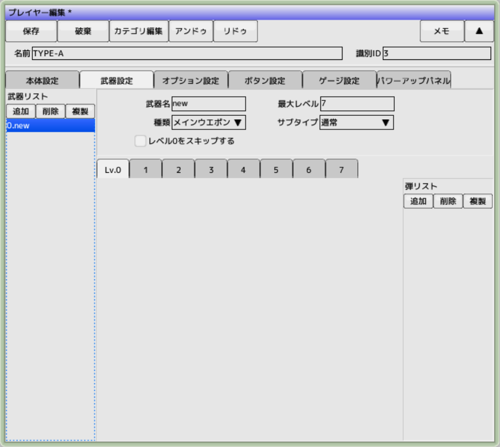Switch to the オプション設定 tab

[190, 81]
